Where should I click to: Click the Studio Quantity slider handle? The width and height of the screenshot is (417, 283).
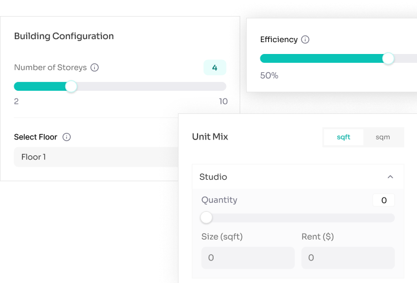(206, 218)
